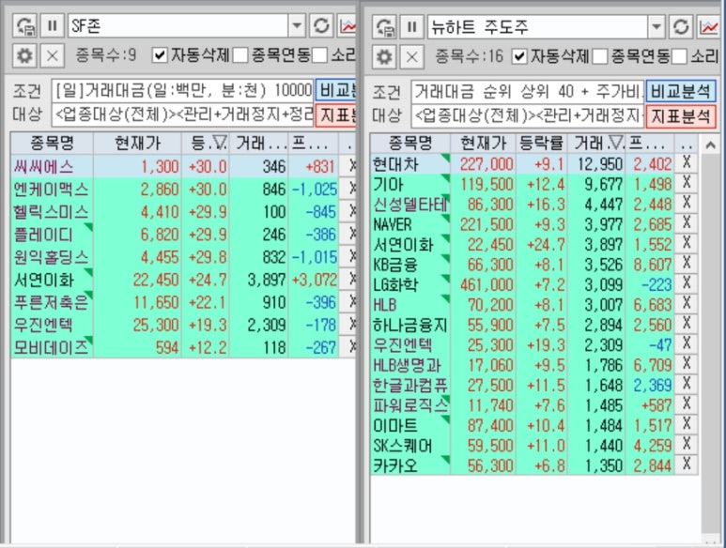Sort SF존 list by 종목명 header
Viewport: 726px width, 548px height.
coord(52,143)
